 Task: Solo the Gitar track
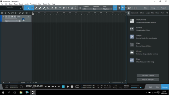click(x=9, y=17)
